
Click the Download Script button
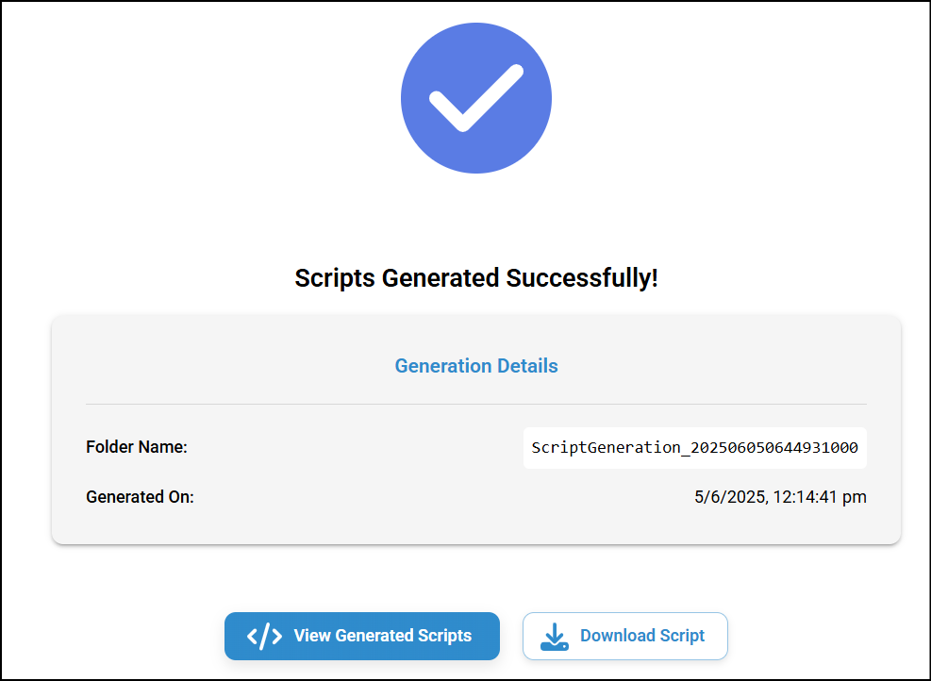(x=625, y=636)
